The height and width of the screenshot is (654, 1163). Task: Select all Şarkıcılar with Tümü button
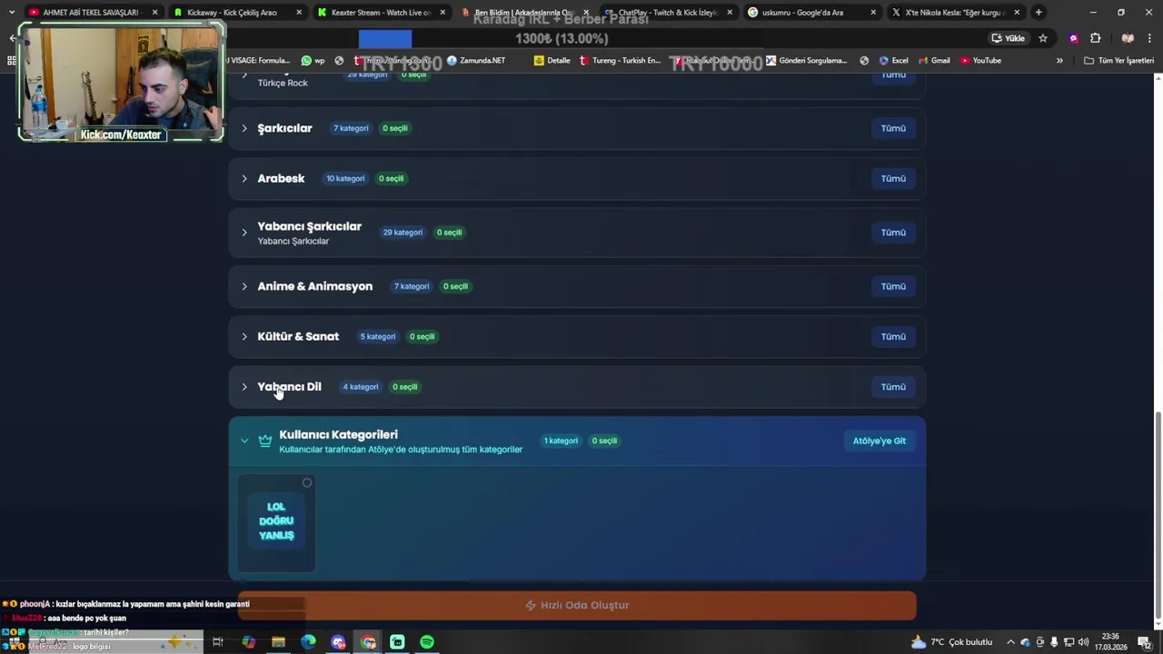(893, 128)
